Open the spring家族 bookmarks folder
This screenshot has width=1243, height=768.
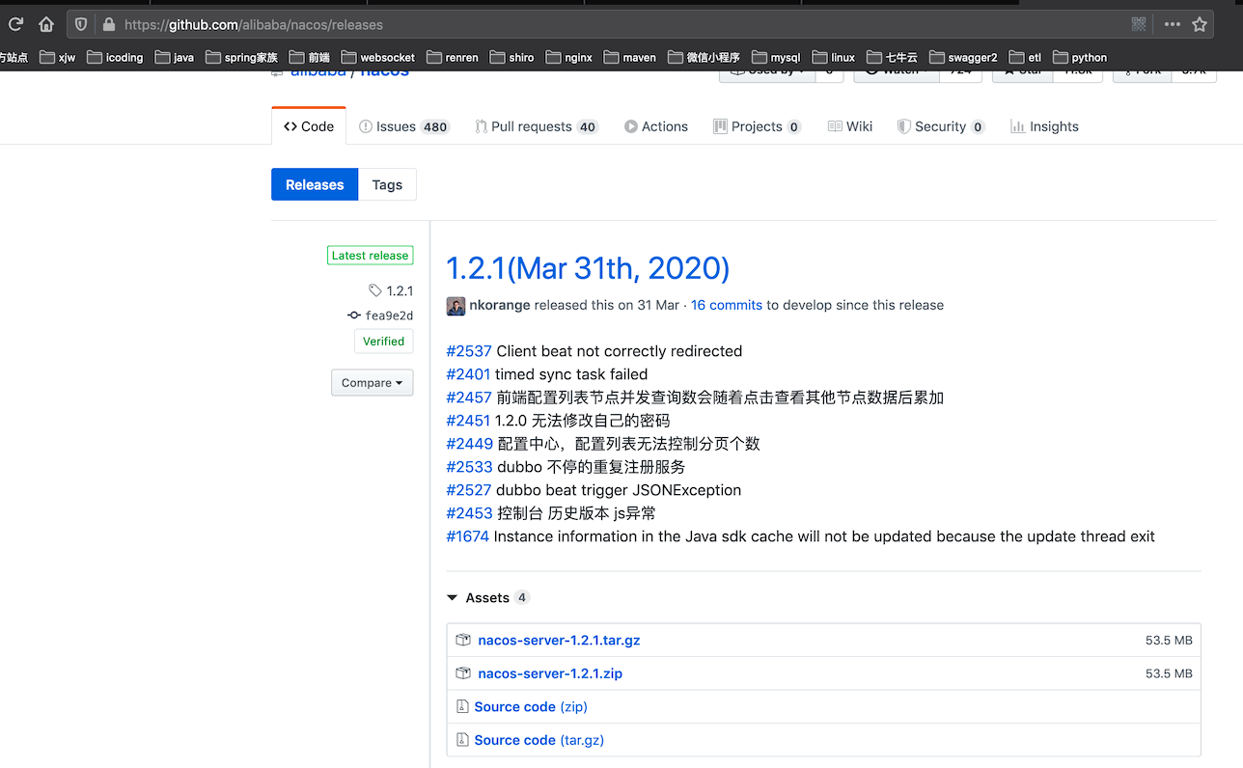tap(242, 57)
